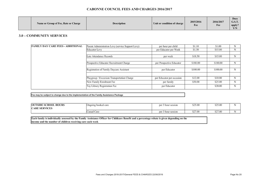Click the 2016/2017 $25.00 New Family Enrolment fee

click(x=218, y=82)
